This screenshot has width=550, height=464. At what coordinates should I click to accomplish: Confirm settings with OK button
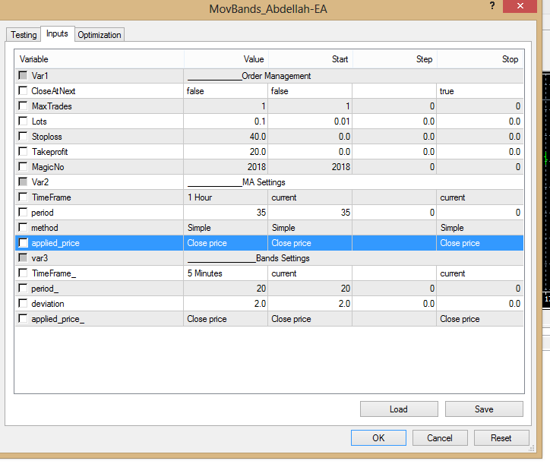(378, 438)
